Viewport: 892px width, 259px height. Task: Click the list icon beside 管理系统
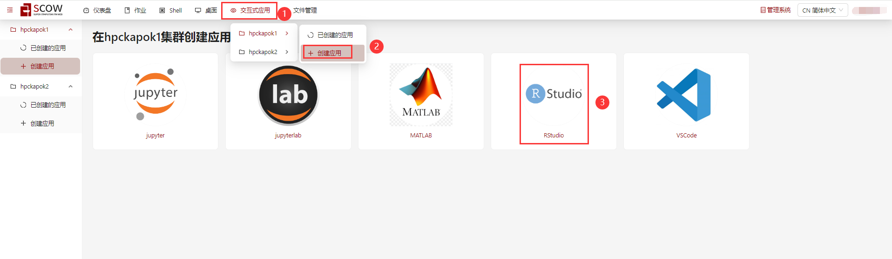(763, 10)
